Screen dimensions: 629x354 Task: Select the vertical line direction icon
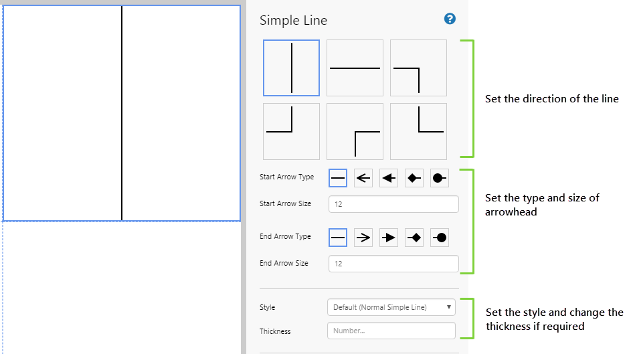pyautogui.click(x=291, y=68)
